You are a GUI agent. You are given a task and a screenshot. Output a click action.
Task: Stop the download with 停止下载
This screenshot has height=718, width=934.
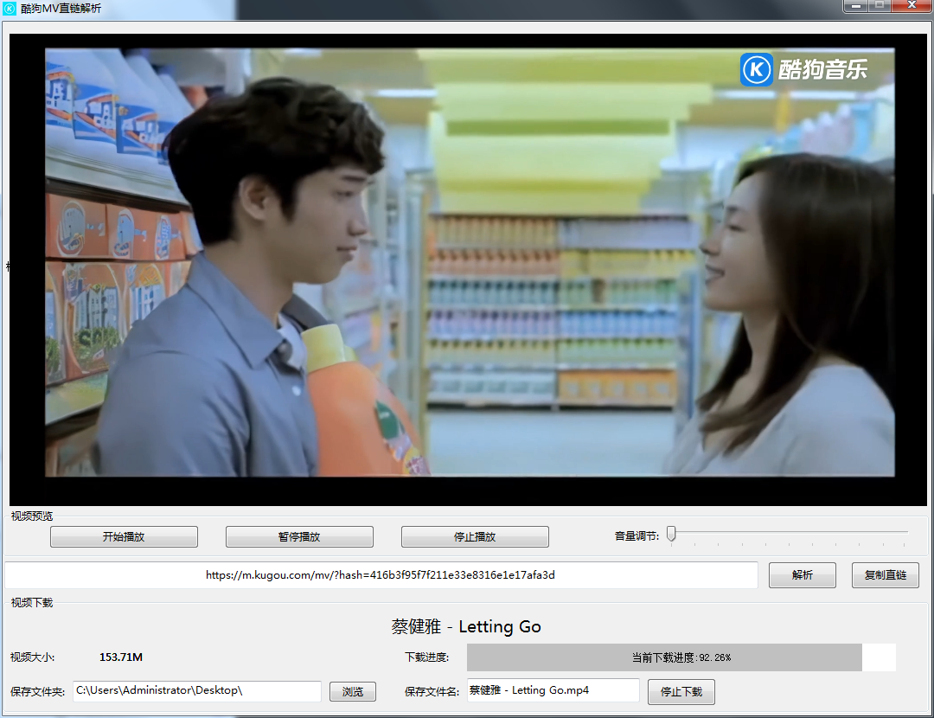click(681, 692)
